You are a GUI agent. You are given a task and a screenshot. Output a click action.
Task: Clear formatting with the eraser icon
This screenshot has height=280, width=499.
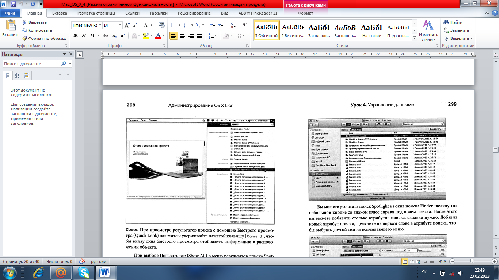pos(161,25)
